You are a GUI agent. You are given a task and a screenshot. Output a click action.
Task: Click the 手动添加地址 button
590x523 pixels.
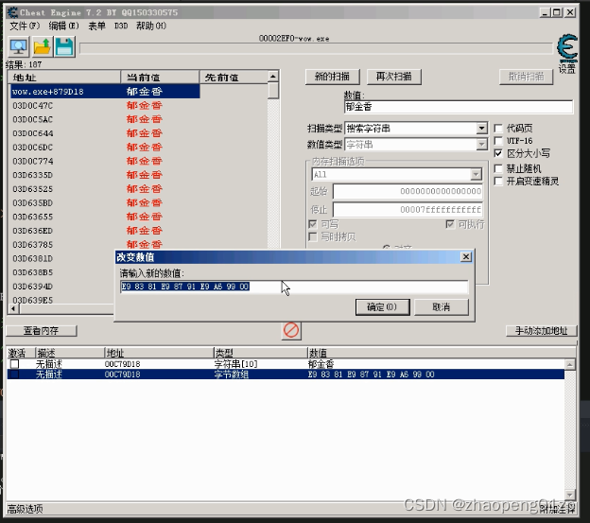[x=541, y=331]
